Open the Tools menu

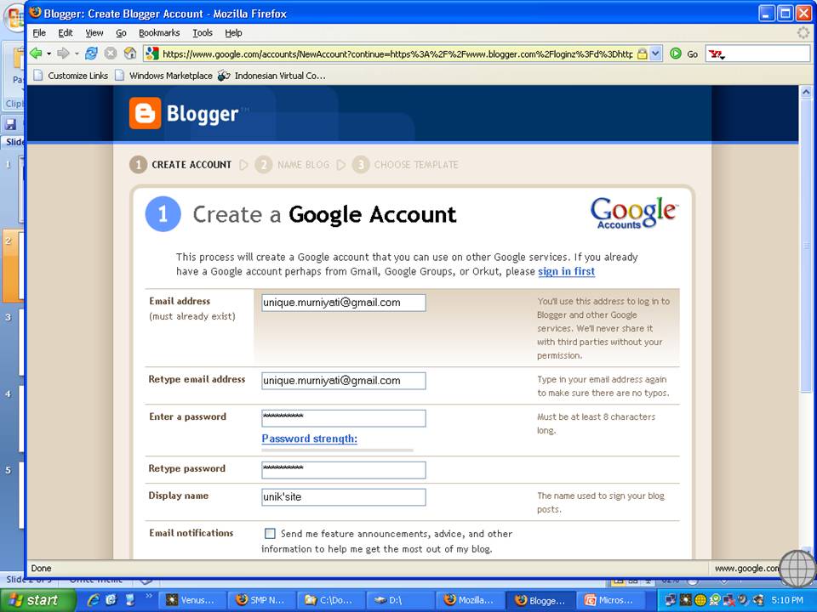coord(203,33)
